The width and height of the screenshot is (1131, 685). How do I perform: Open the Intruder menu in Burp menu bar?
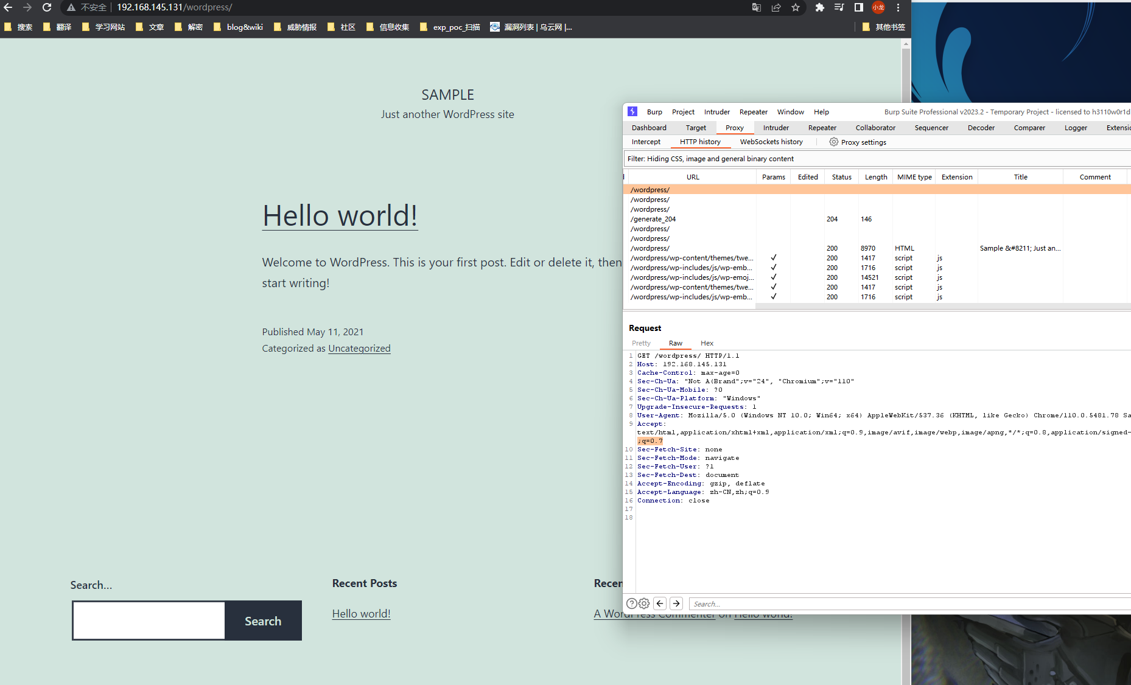point(717,112)
